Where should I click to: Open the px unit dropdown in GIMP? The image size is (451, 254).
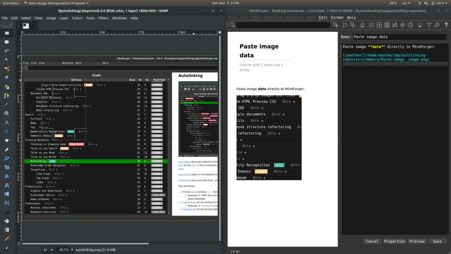[x=48, y=249]
